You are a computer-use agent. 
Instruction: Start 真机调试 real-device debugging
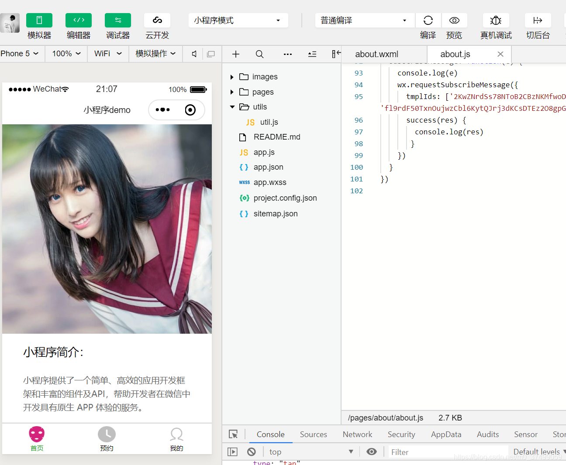tap(496, 20)
